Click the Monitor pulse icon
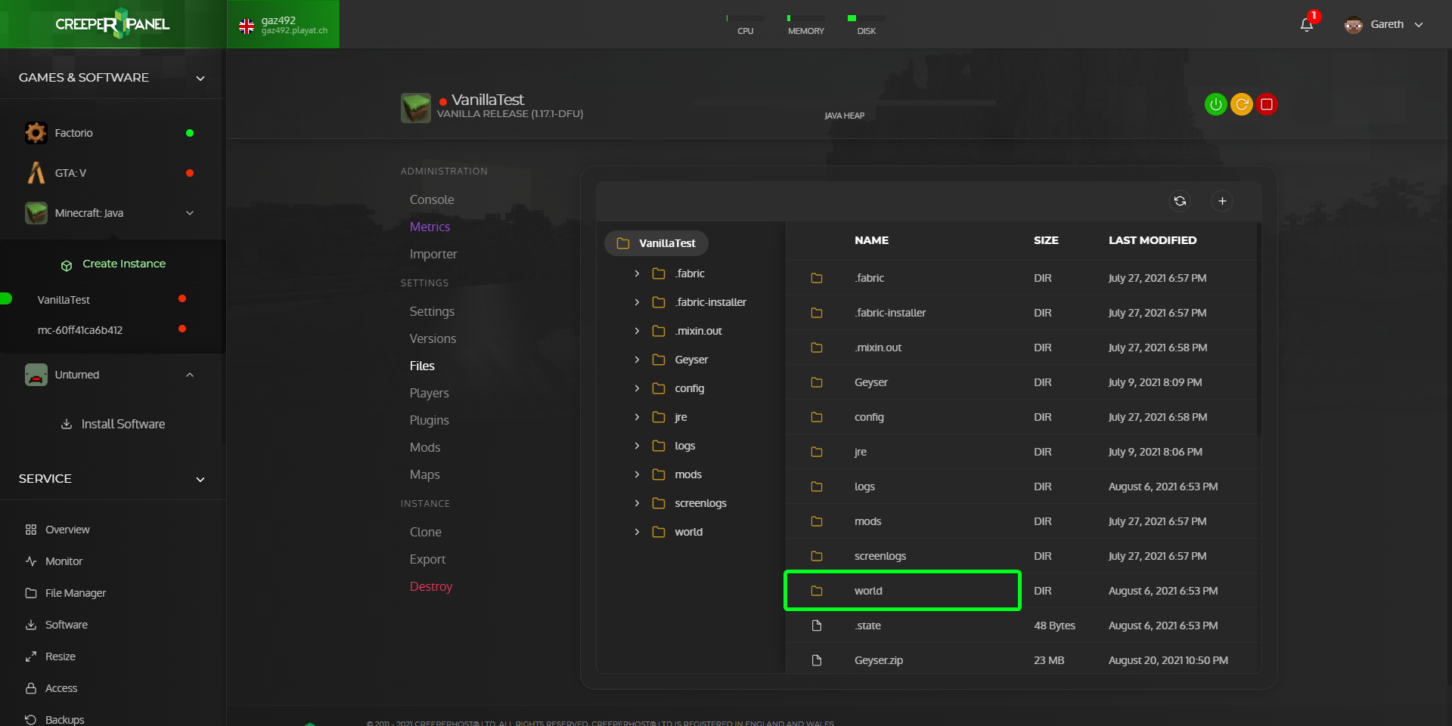 pyautogui.click(x=31, y=561)
